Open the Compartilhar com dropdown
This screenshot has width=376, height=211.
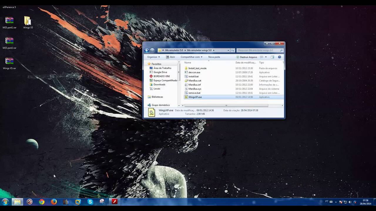click(x=192, y=57)
